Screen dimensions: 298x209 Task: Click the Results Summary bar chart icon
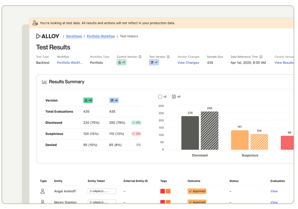(44, 82)
